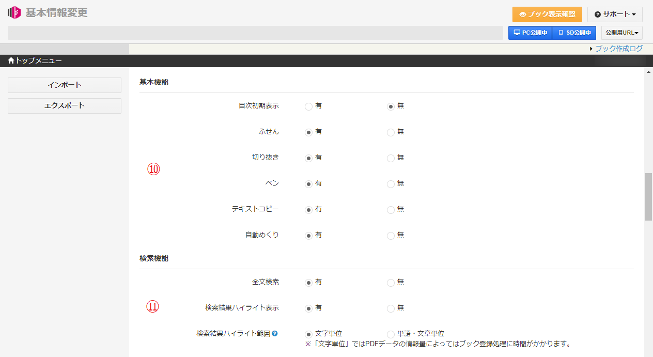653x357 pixels.
Task: Open the ブック作成ログ link
Action: (619, 48)
